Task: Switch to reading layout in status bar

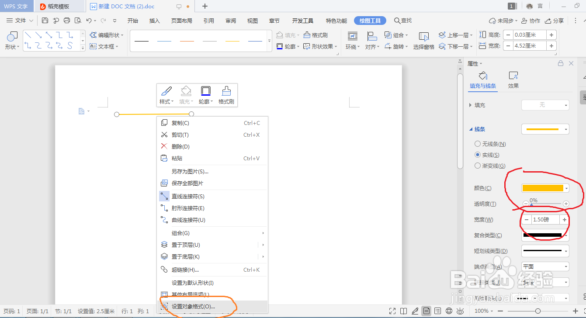Action: (x=404, y=311)
